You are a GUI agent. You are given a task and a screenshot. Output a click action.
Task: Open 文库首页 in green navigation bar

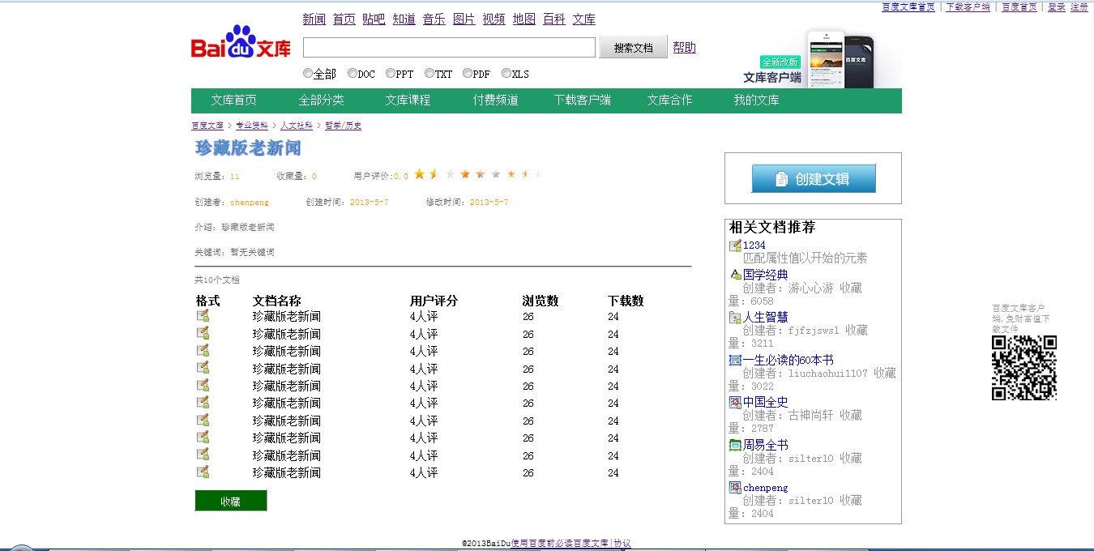pyautogui.click(x=234, y=100)
